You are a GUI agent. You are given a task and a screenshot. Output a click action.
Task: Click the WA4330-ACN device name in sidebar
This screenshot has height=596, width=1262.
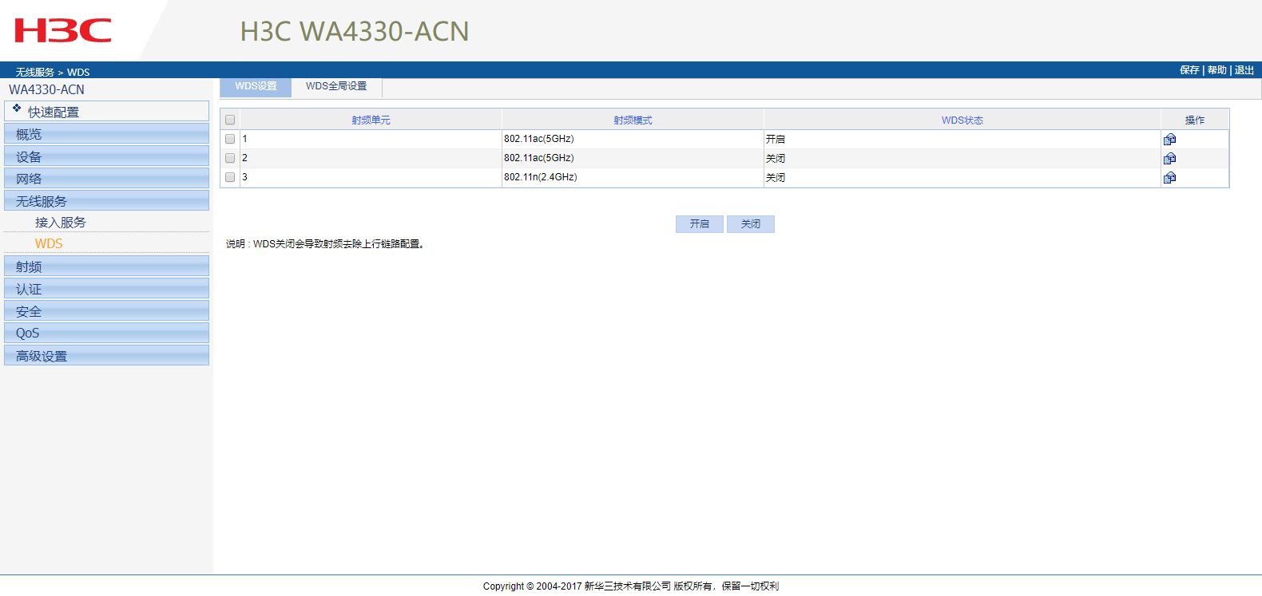[46, 90]
